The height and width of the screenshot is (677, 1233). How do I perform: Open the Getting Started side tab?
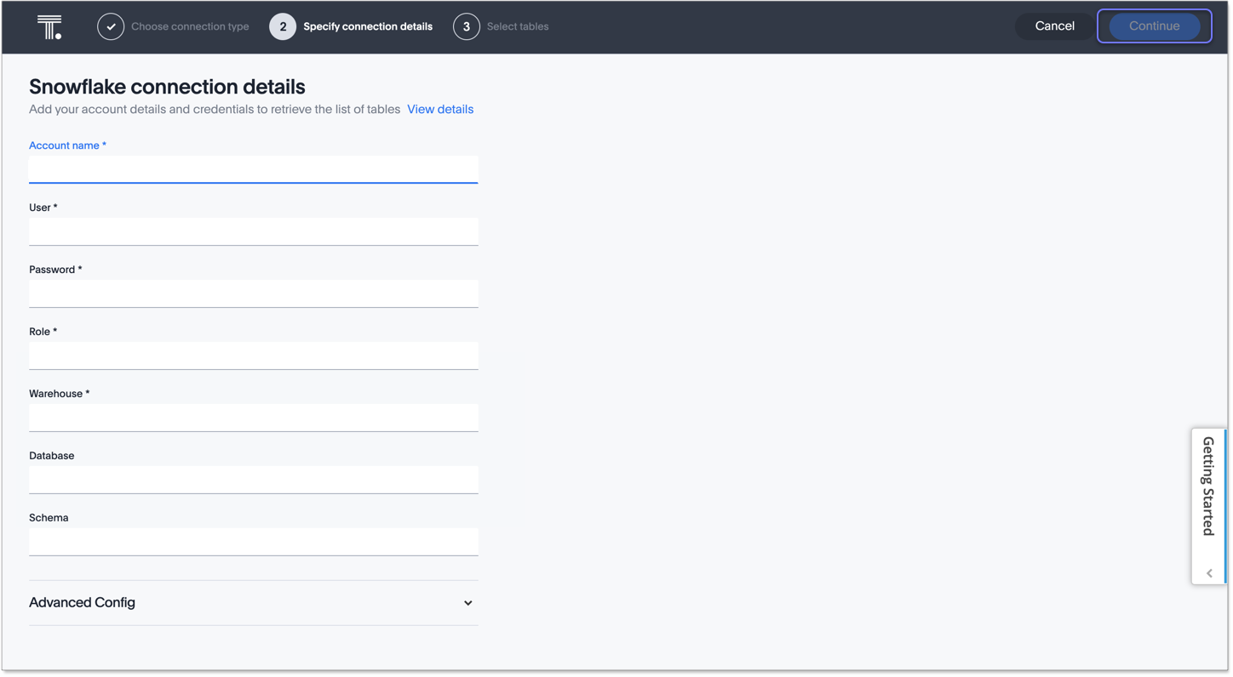click(1208, 486)
